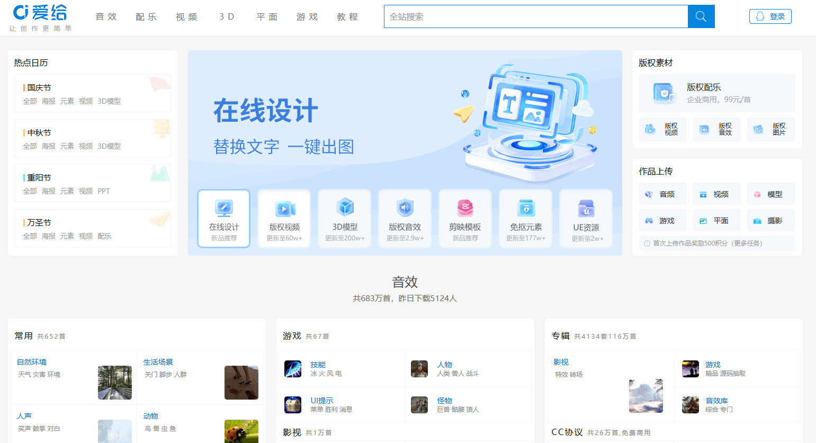Upload a 摄影 work

[x=770, y=221]
